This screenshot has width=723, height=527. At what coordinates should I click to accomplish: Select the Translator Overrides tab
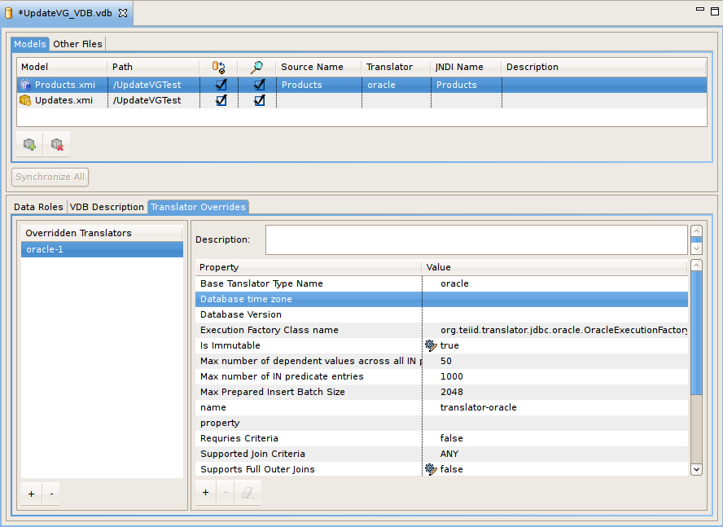coord(199,207)
